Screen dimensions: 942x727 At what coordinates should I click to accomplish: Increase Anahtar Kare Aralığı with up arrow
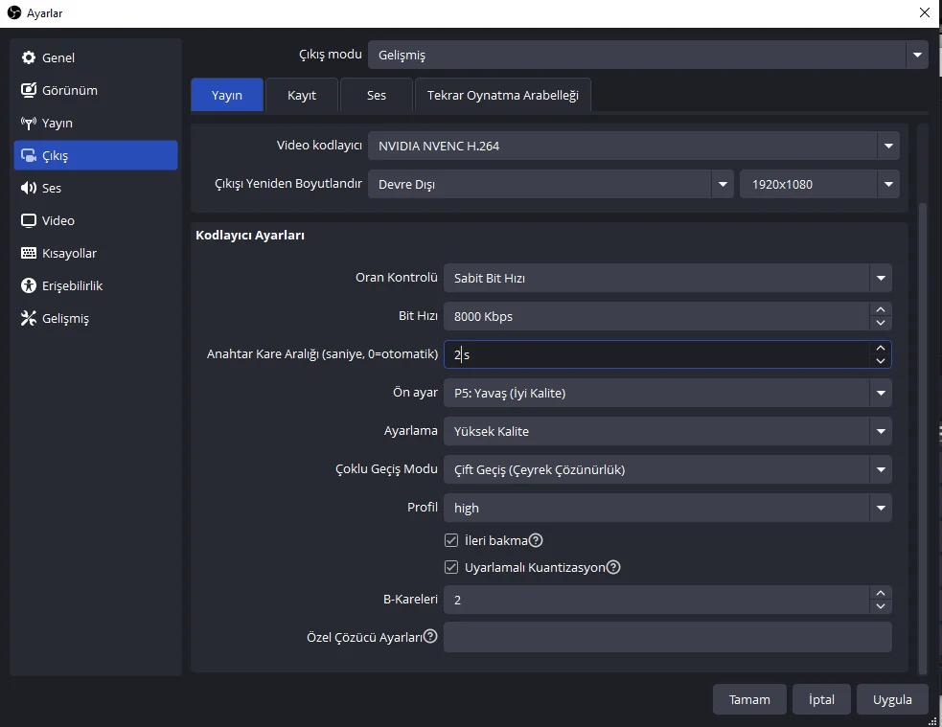click(880, 348)
